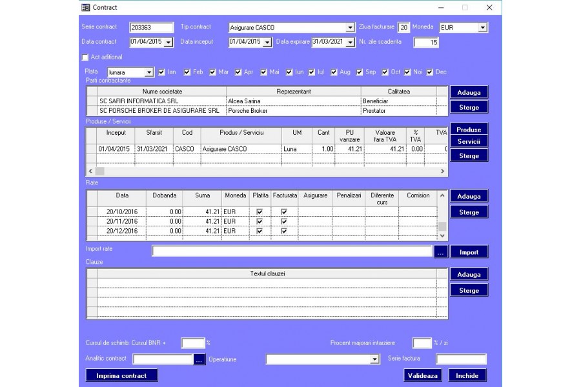Toggle the Oct month checkbox
This screenshot has width=581, height=387.
385,72
